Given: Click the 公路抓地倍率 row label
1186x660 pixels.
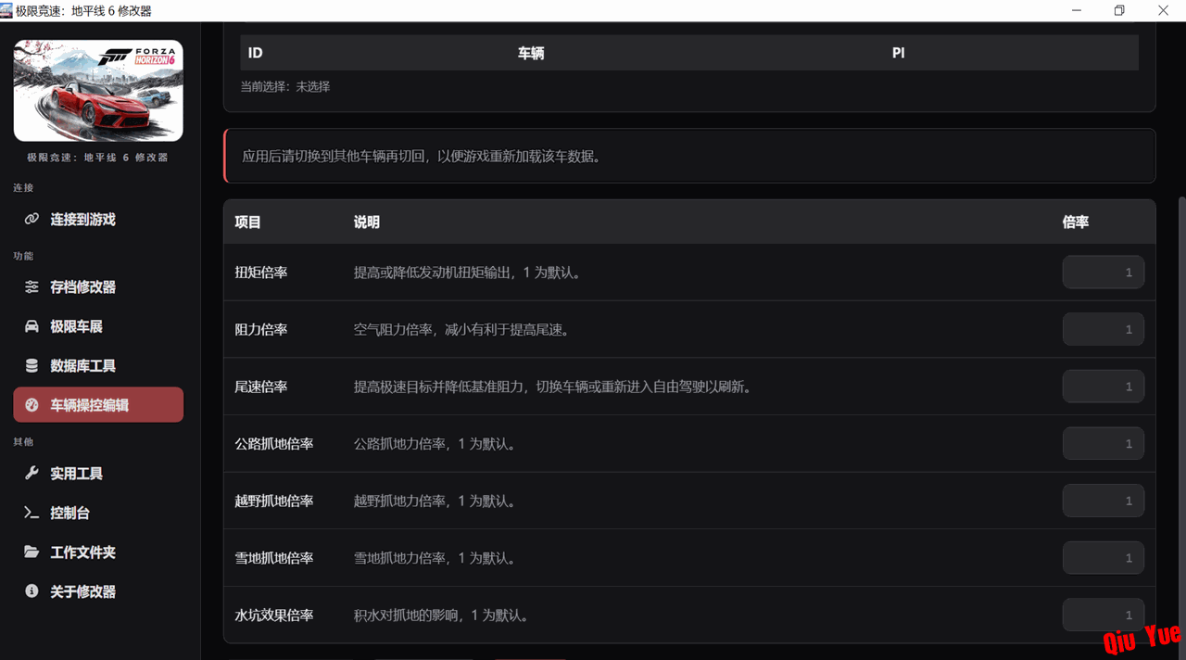Looking at the screenshot, I should coord(274,444).
